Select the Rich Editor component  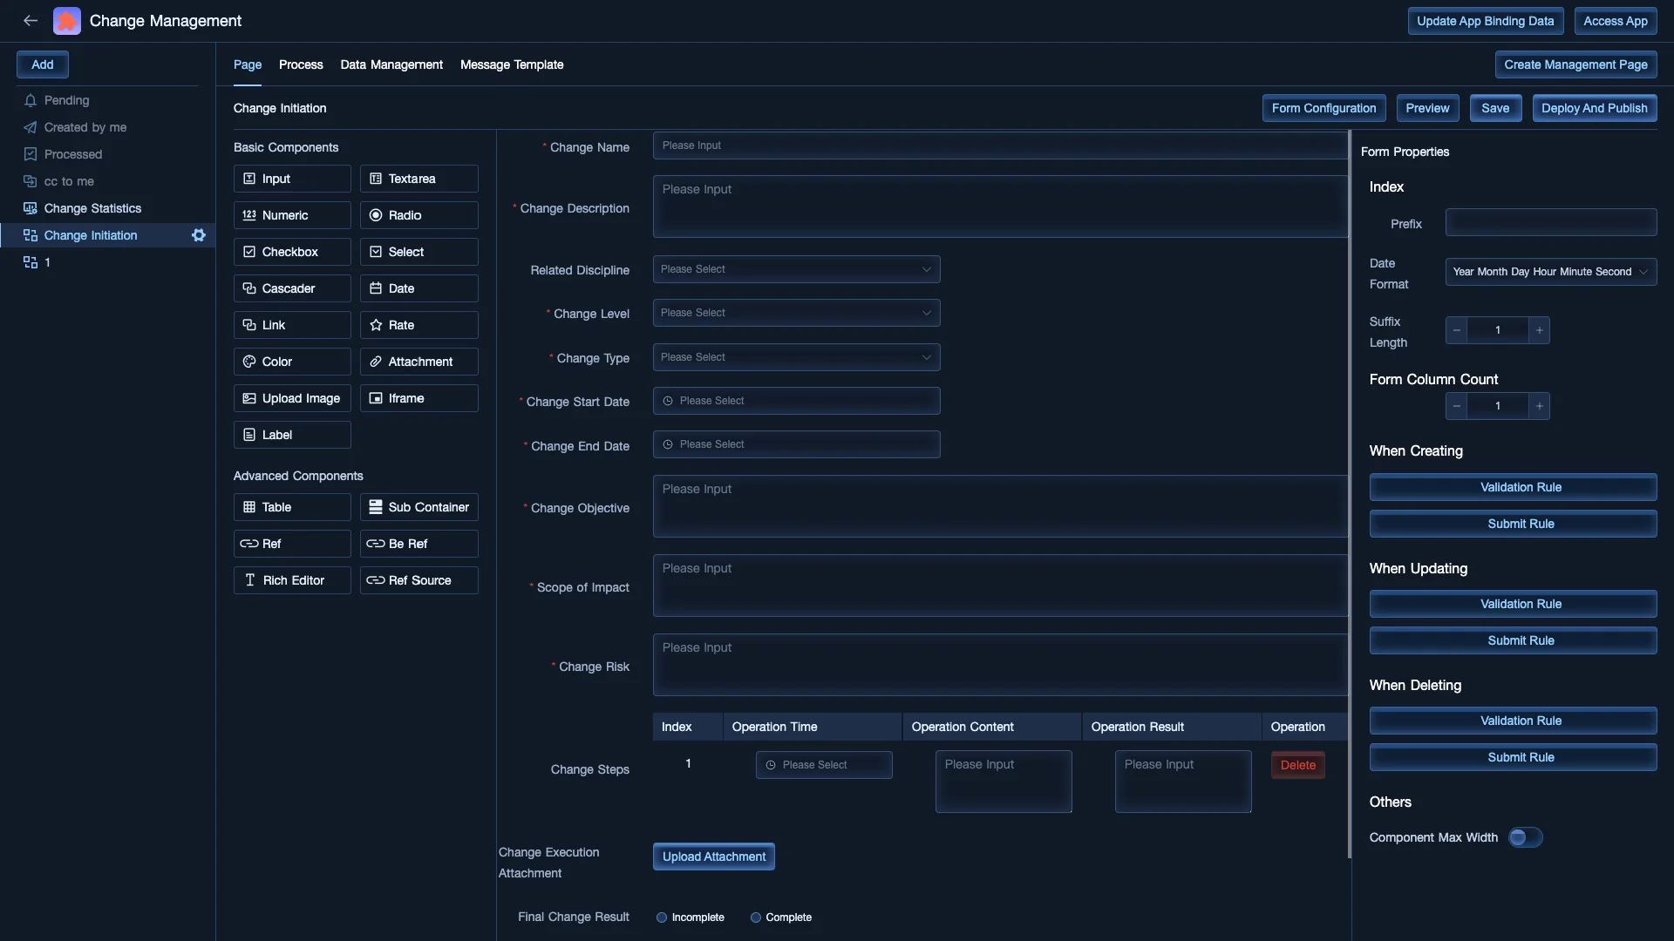point(292,579)
